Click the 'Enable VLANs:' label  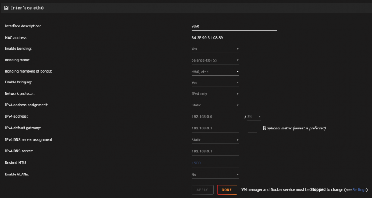point(17,174)
